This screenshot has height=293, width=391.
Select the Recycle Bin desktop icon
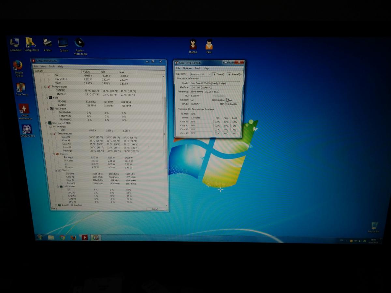373,227
